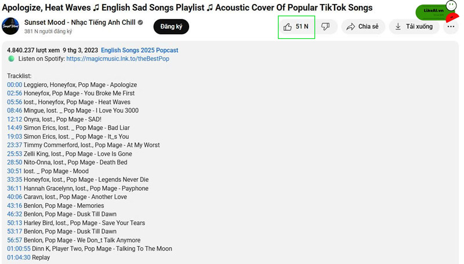Open the Chia sẻ share option
Screen dimensions: 464x264
(x=364, y=27)
